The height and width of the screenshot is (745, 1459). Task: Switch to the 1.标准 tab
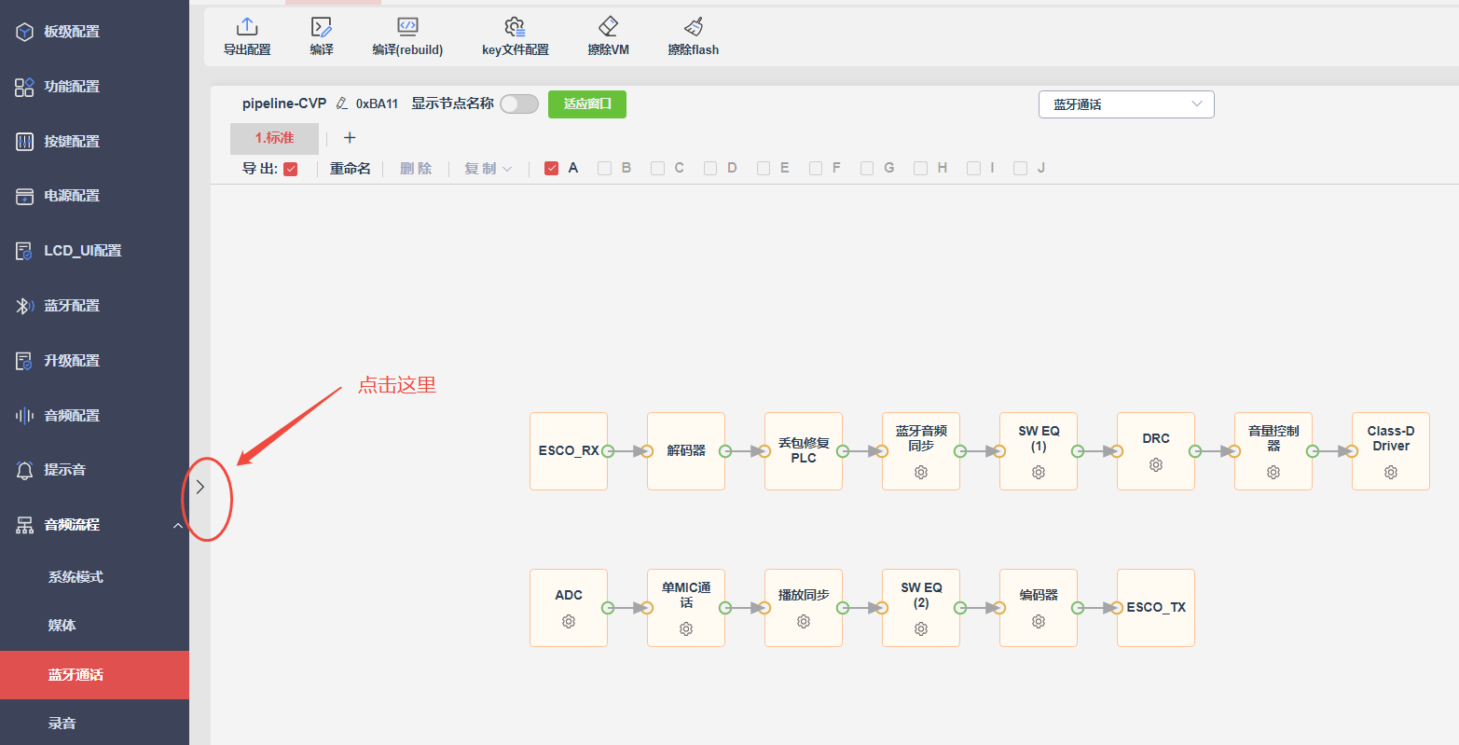(x=274, y=138)
